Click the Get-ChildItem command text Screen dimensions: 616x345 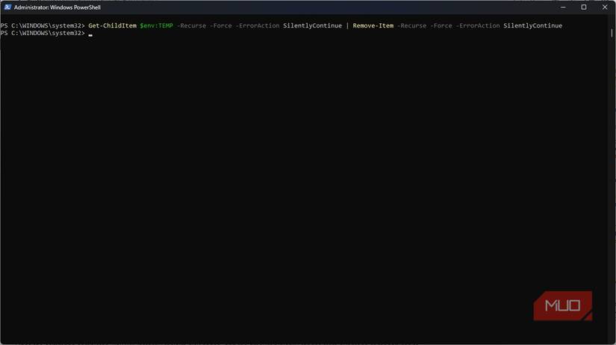112,25
